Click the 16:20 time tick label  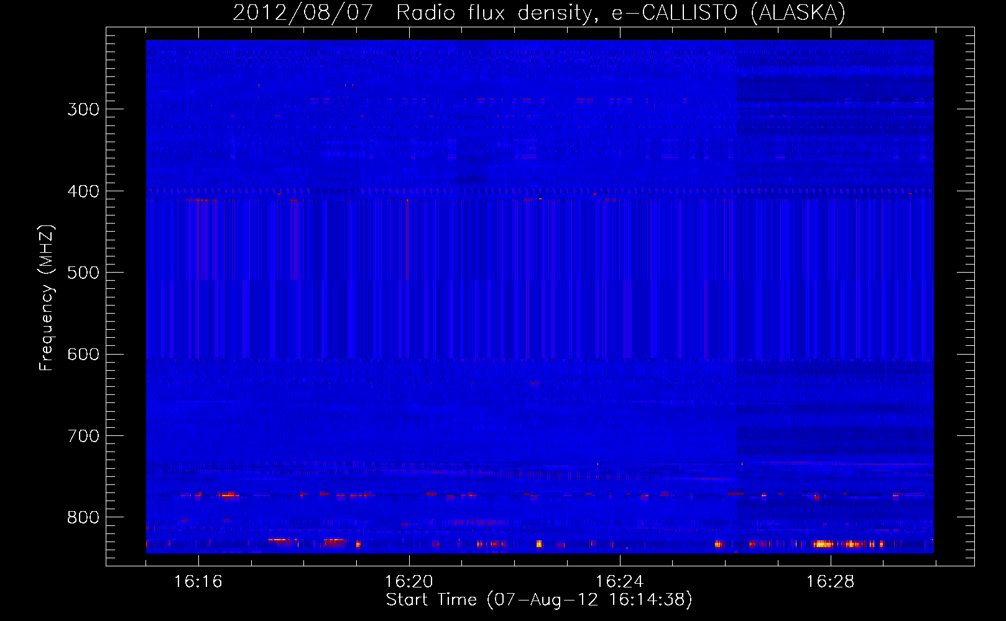tap(409, 582)
